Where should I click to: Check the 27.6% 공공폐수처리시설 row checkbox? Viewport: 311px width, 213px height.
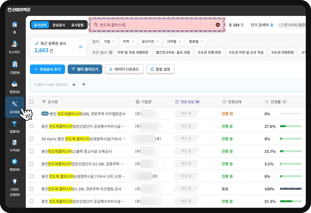point(31,126)
